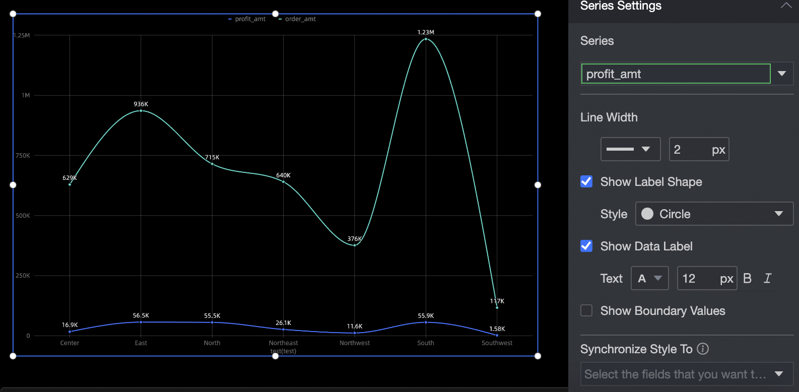The height and width of the screenshot is (392, 799).
Task: Click the 936K data point at East
Action: (141, 110)
